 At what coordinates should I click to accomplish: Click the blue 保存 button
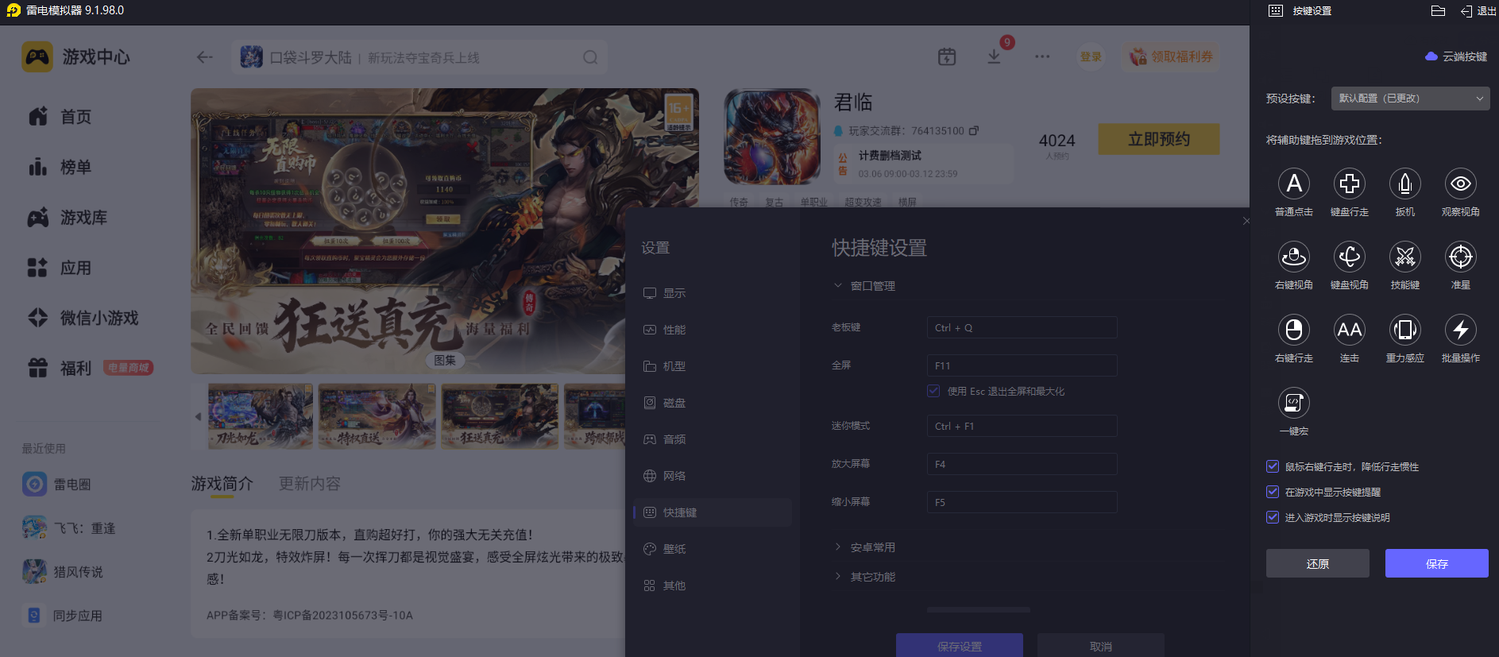[1436, 563]
